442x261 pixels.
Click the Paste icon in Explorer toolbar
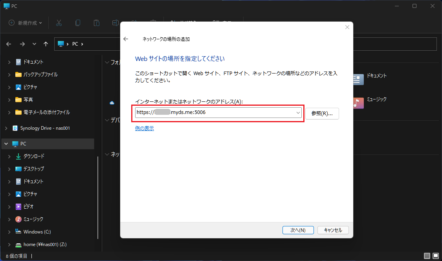(x=96, y=23)
